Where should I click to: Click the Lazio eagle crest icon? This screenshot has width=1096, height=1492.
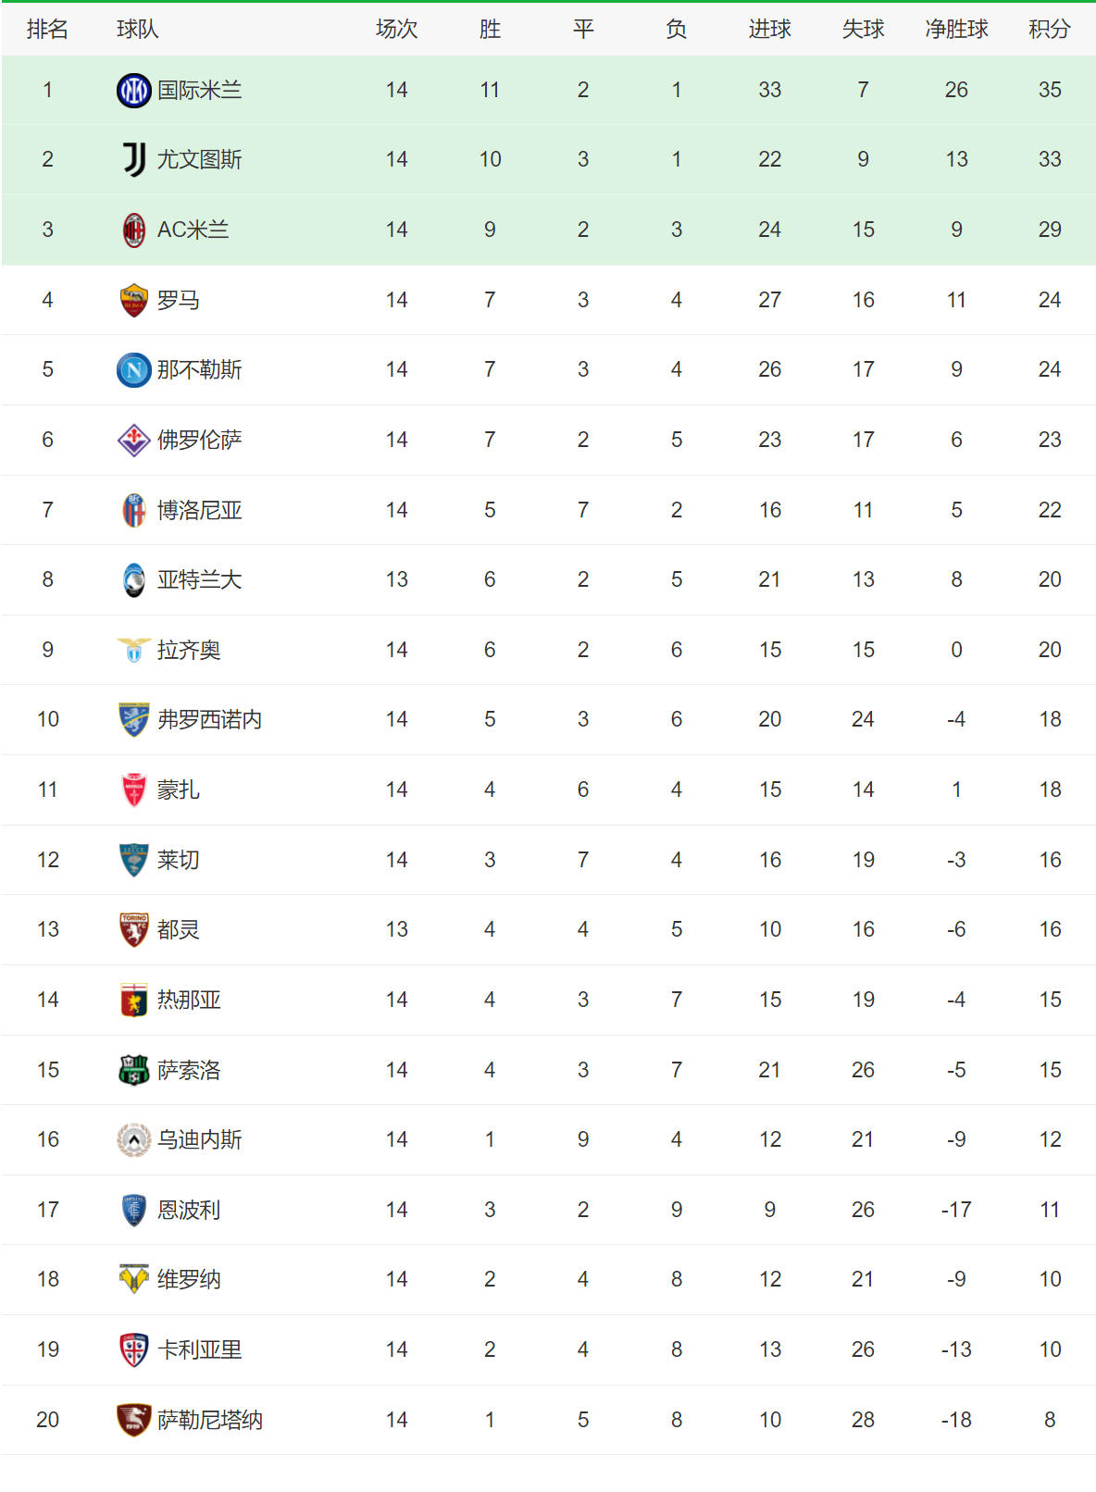pyautogui.click(x=134, y=651)
